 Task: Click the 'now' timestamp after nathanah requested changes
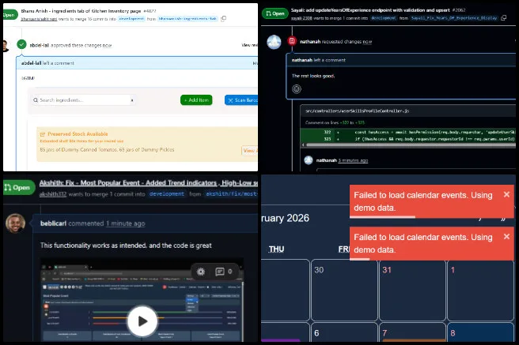(367, 42)
